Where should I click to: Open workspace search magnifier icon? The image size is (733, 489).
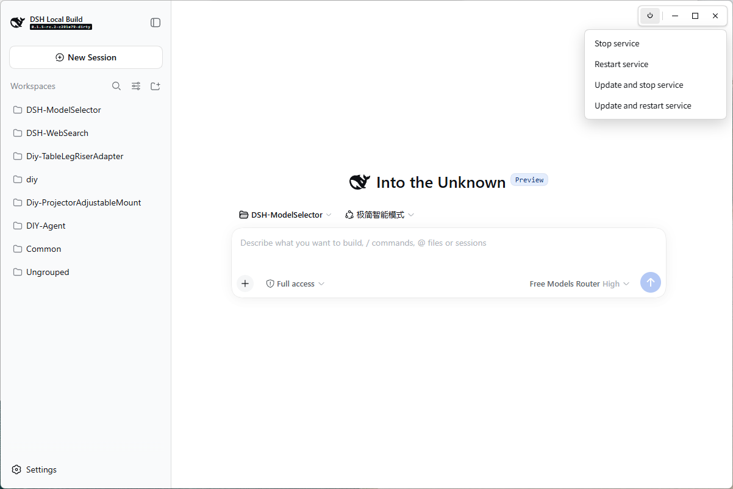116,86
